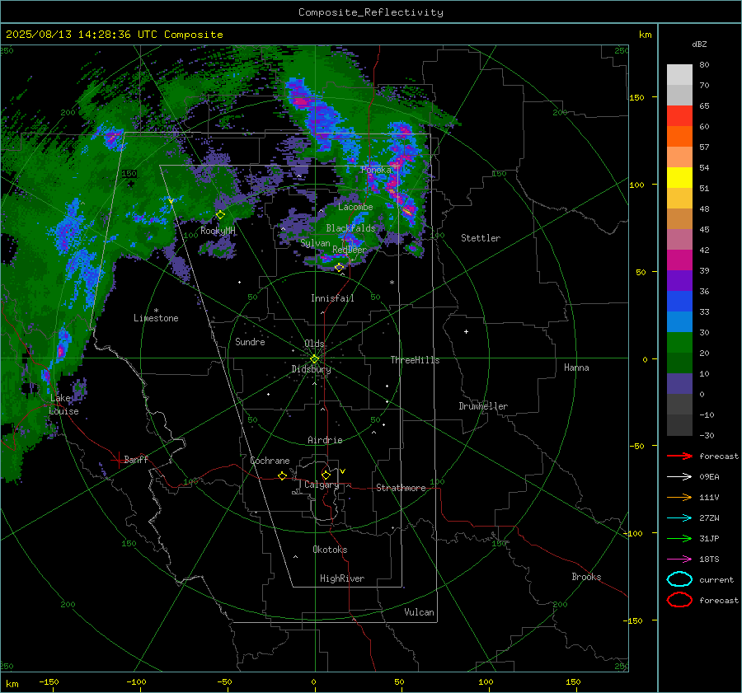The image size is (742, 693).
Task: Click the Vulcan city label
Action: 420,612
